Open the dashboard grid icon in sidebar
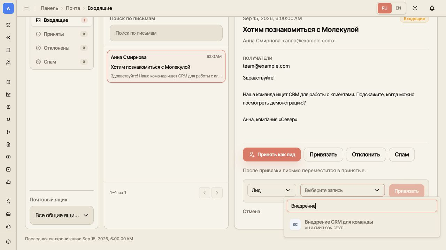446x250 pixels. pyautogui.click(x=8, y=25)
